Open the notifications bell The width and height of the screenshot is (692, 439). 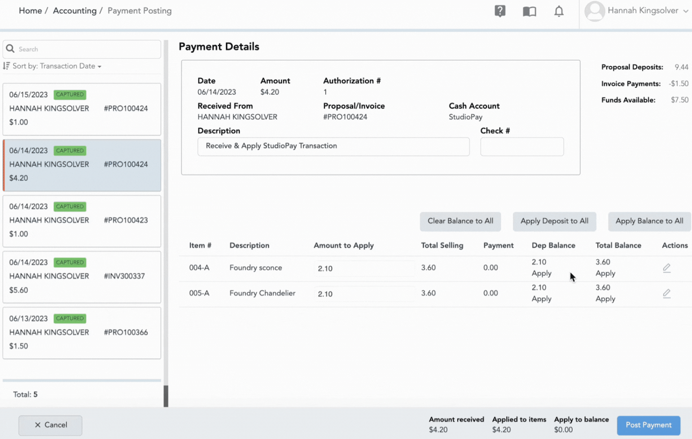(559, 11)
